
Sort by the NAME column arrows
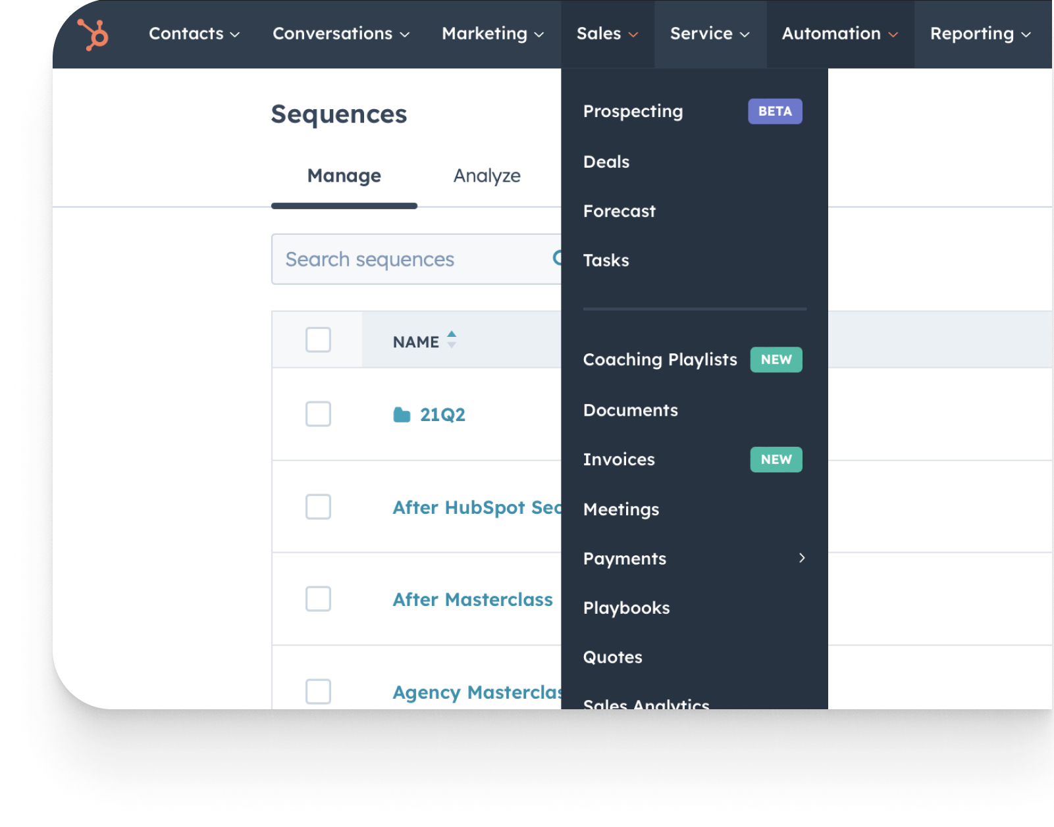pyautogui.click(x=452, y=339)
